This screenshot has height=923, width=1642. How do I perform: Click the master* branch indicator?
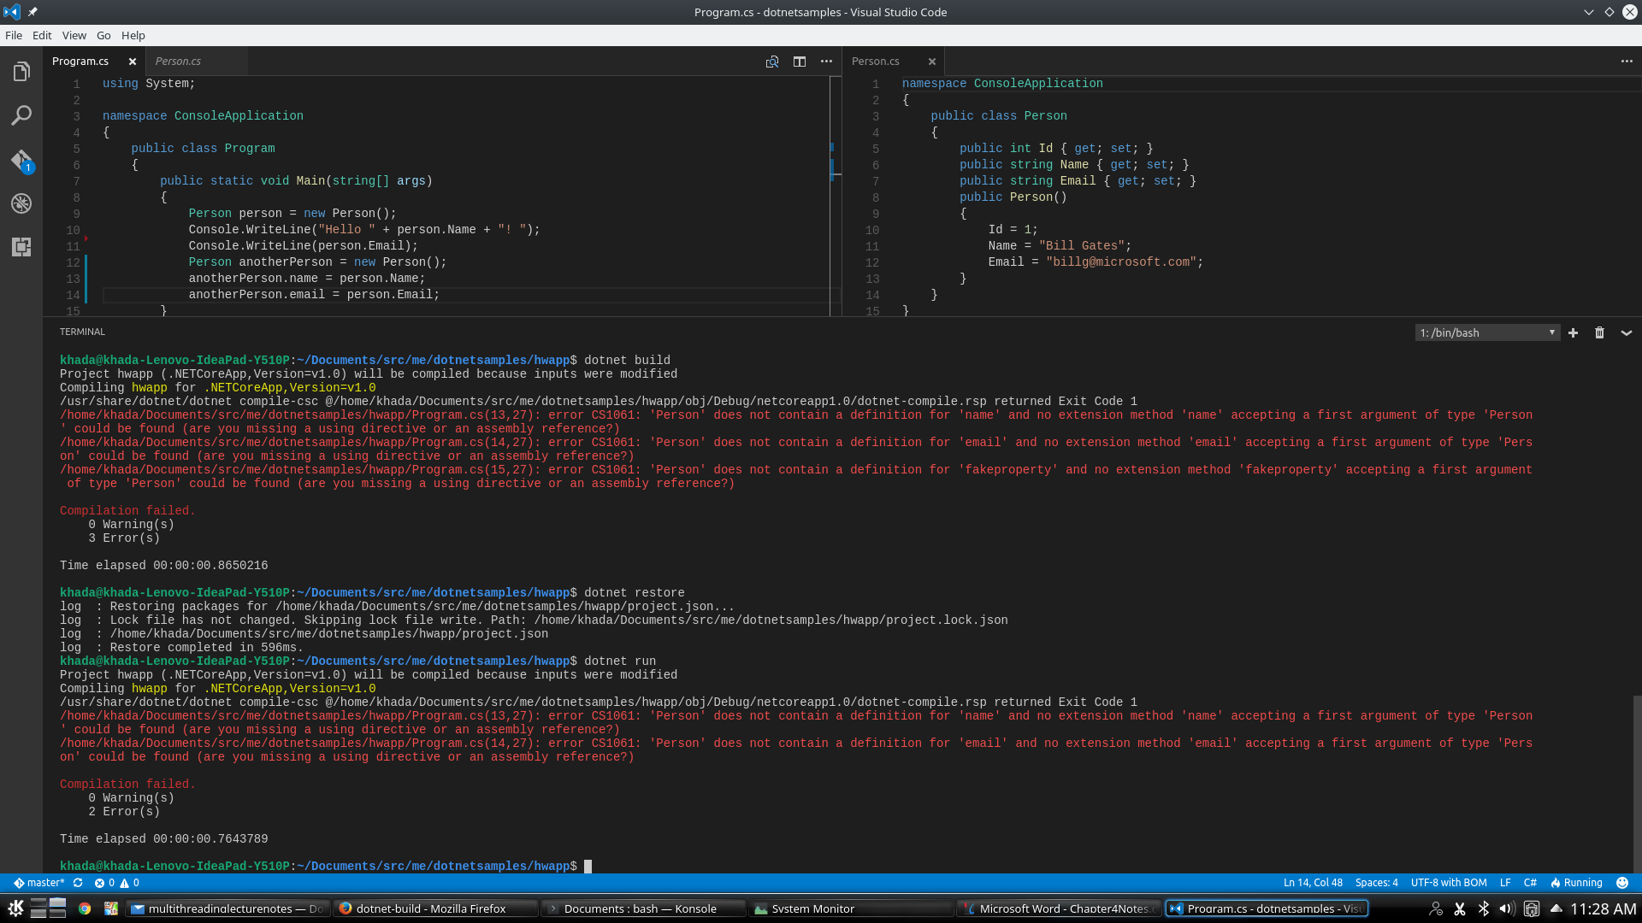tap(39, 883)
